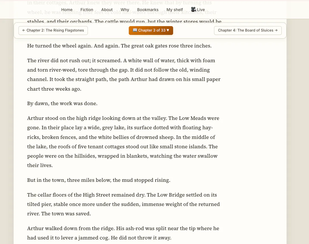The height and width of the screenshot is (244, 309).
Task: Go to Chapter 4: The Board of Sluices
Action: click(248, 30)
